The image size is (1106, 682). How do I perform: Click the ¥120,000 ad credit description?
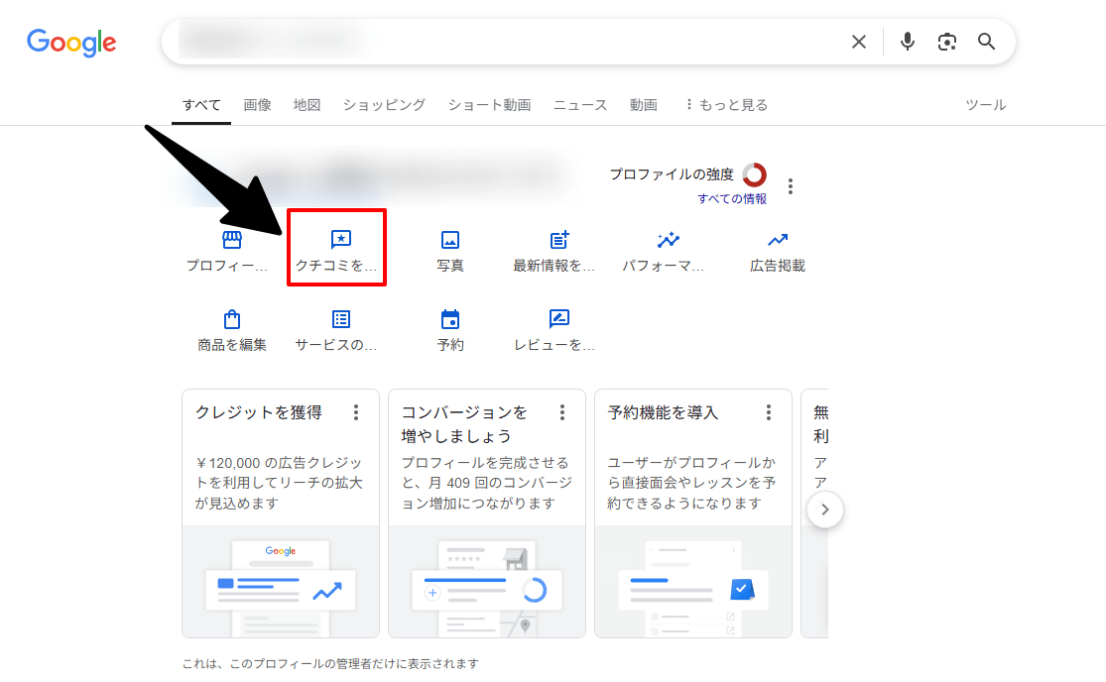click(279, 483)
